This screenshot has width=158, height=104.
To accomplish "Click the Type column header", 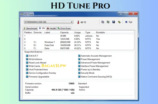I will click(90, 32).
